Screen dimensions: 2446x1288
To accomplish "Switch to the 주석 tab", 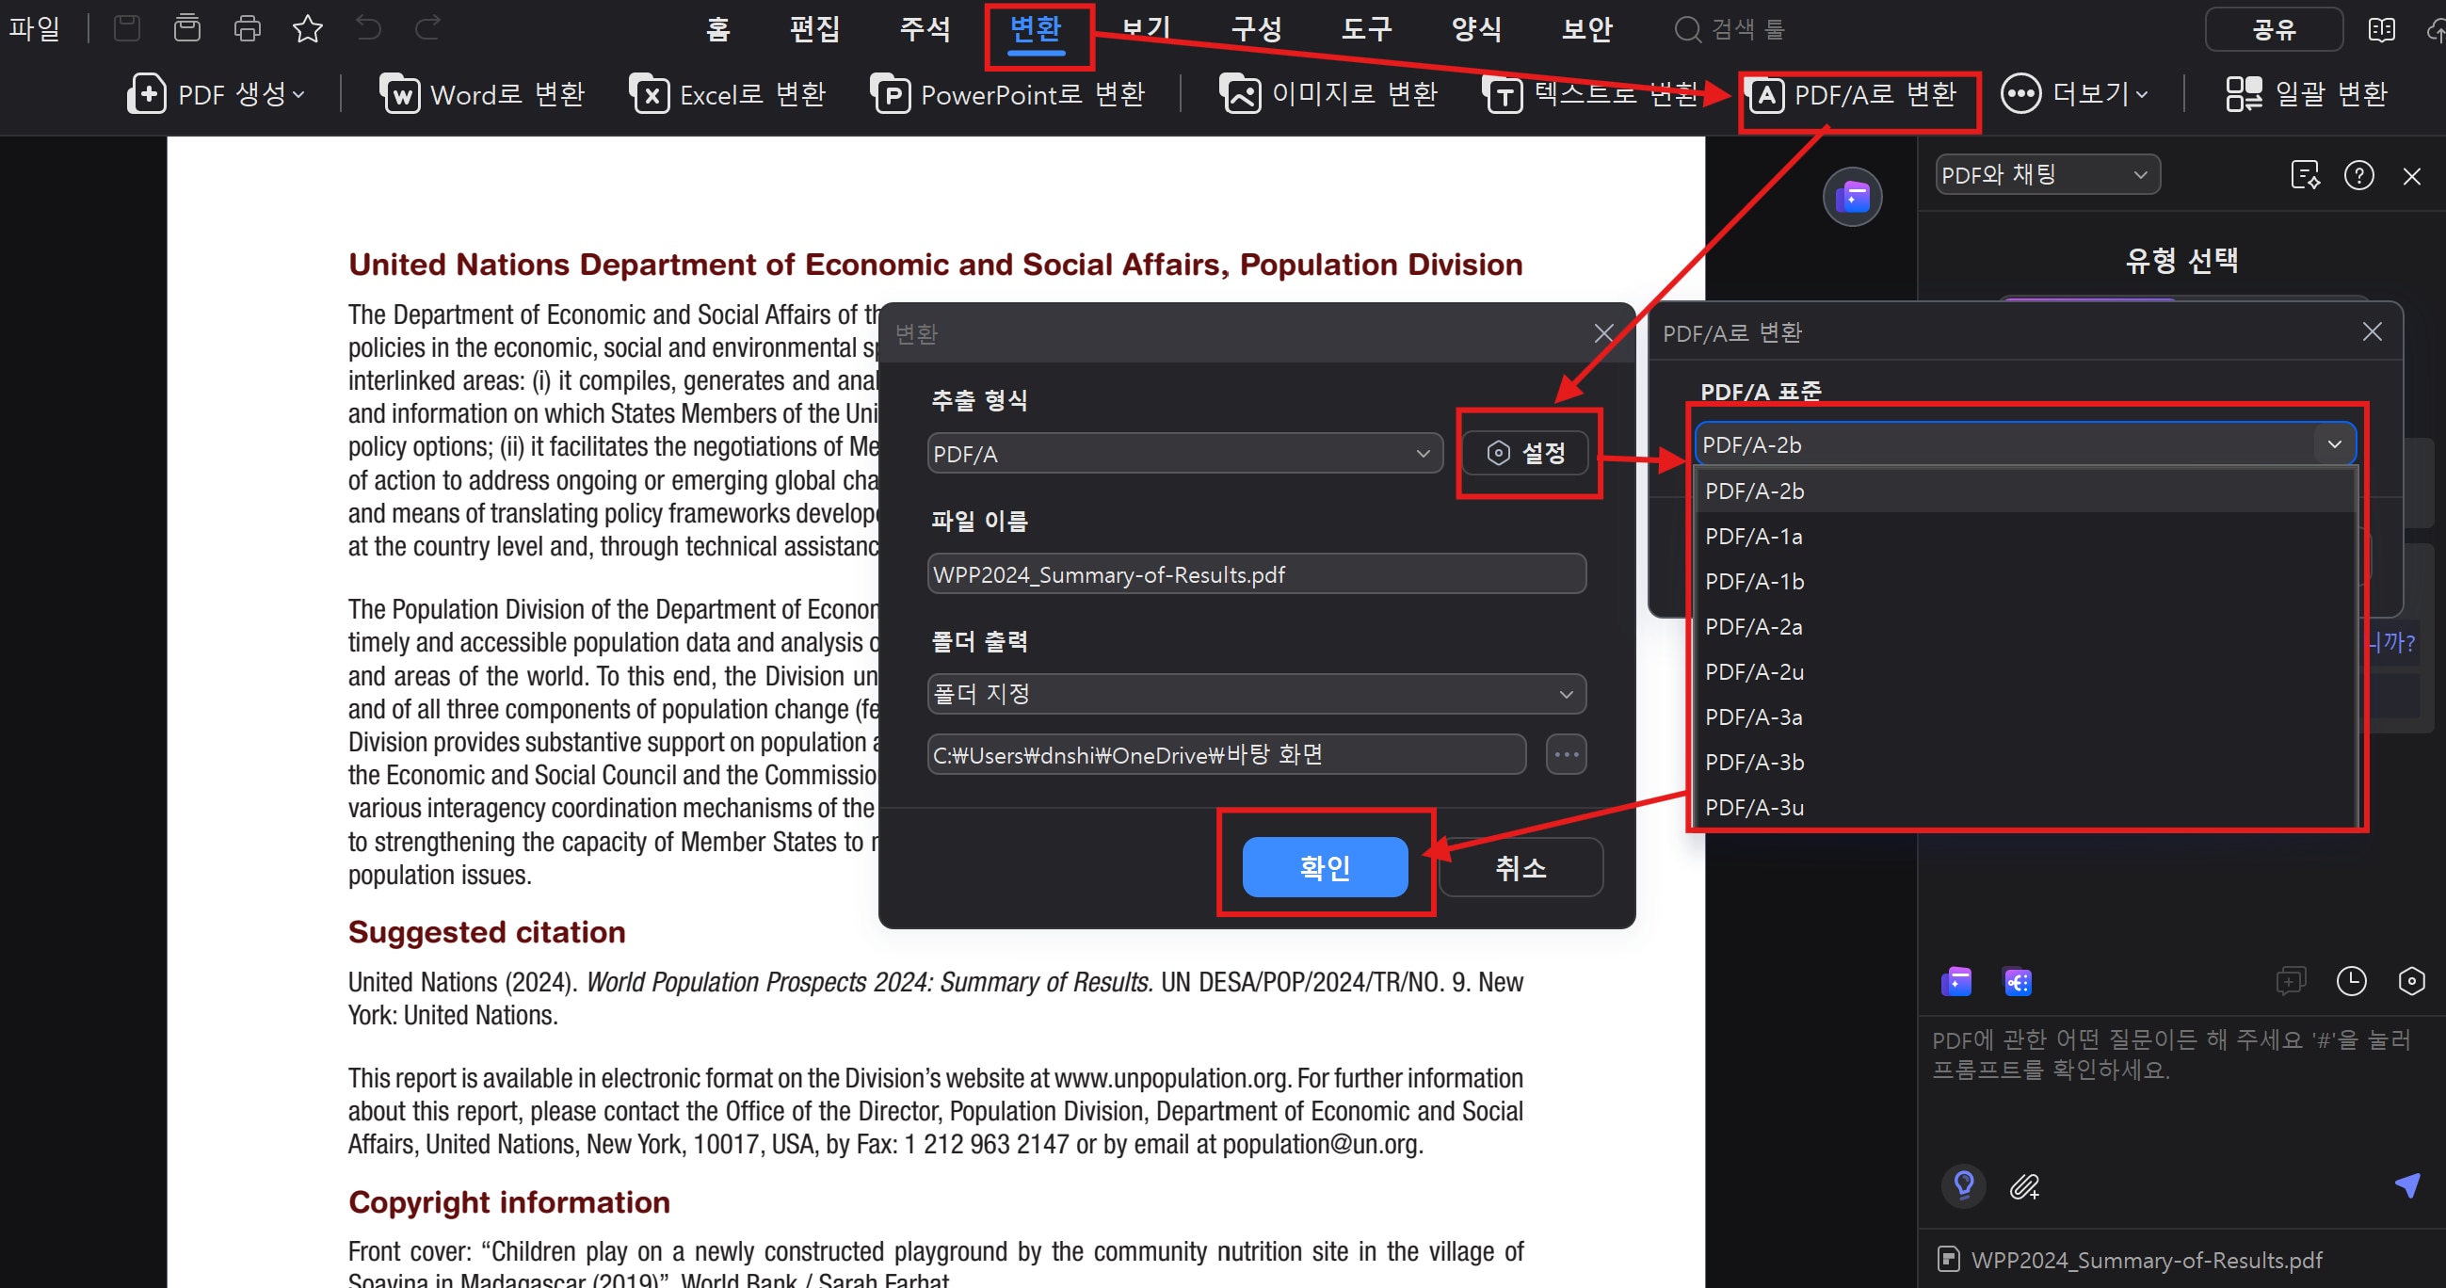I will pos(925,29).
